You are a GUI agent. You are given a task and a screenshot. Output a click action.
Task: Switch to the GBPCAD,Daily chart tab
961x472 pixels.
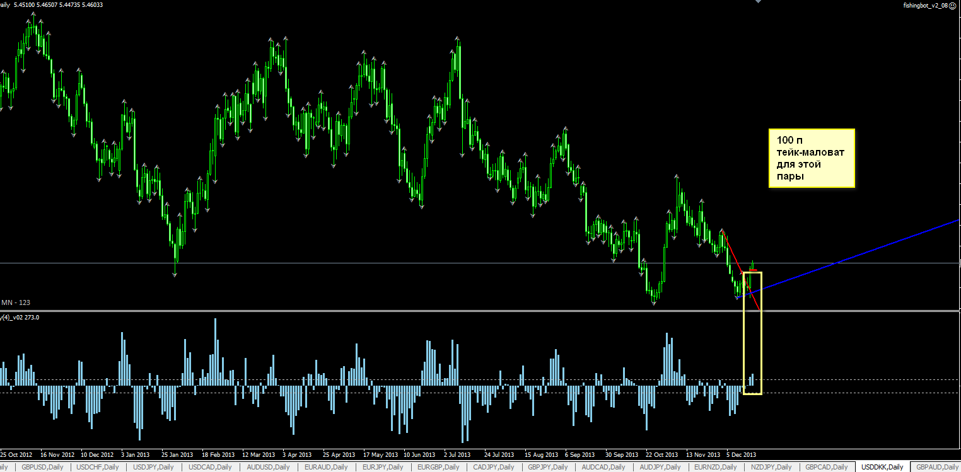point(827,467)
